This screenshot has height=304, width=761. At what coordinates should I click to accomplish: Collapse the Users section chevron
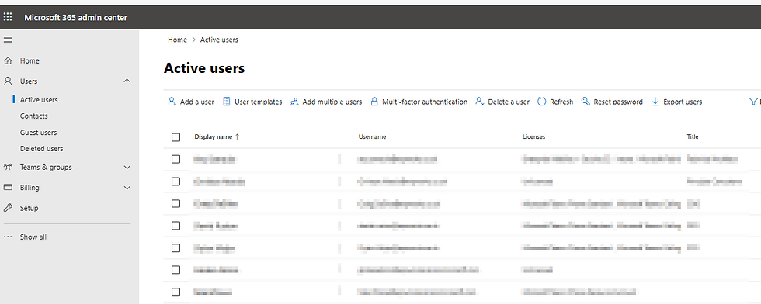[x=127, y=81]
